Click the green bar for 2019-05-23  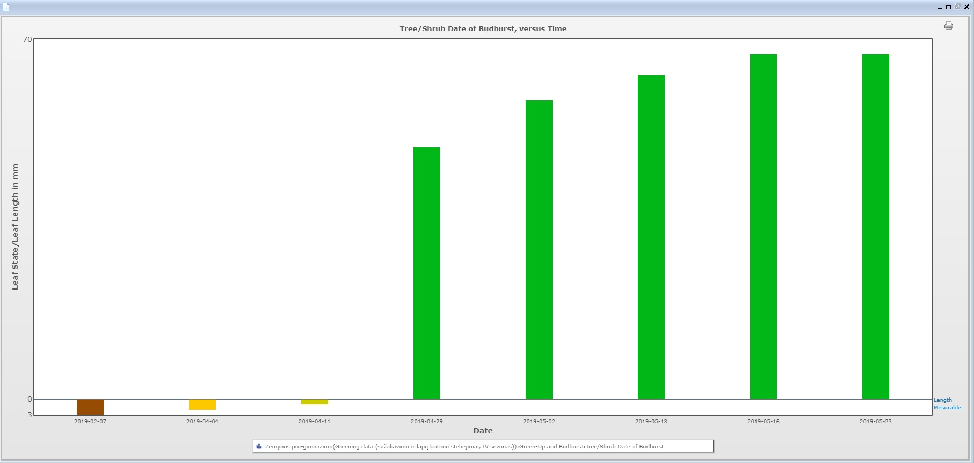(876, 226)
